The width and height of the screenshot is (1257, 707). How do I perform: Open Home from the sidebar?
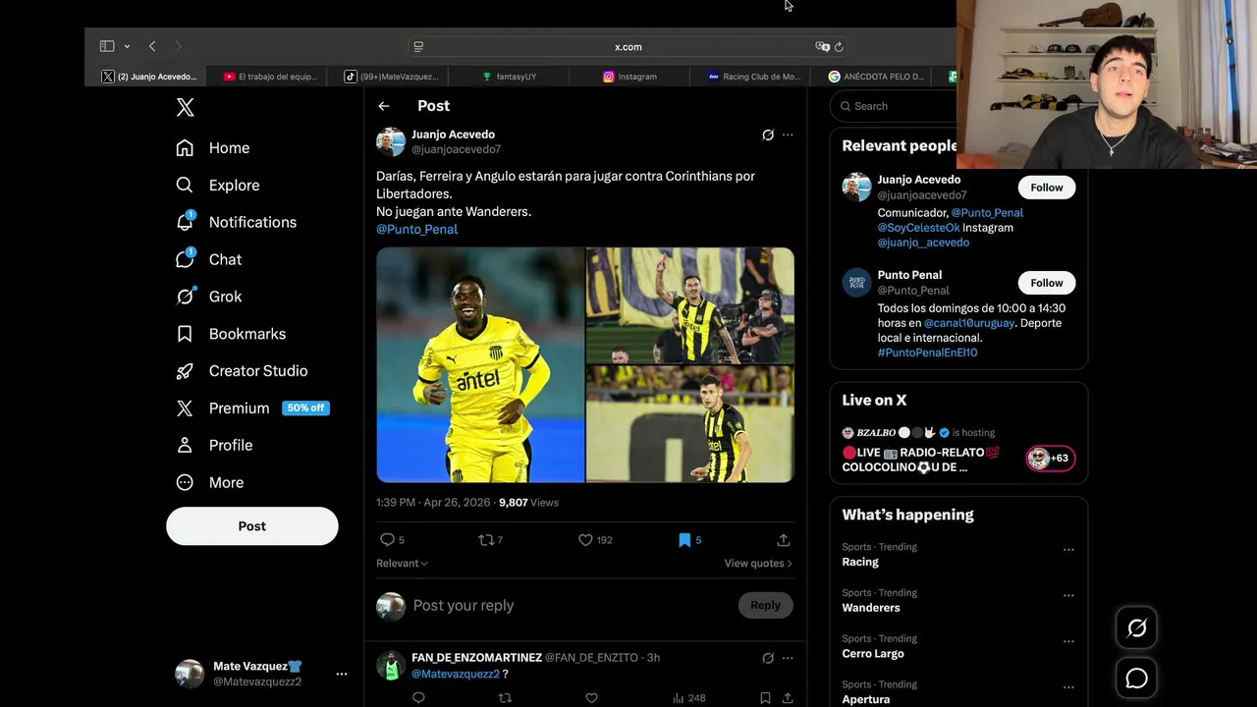coord(213,147)
